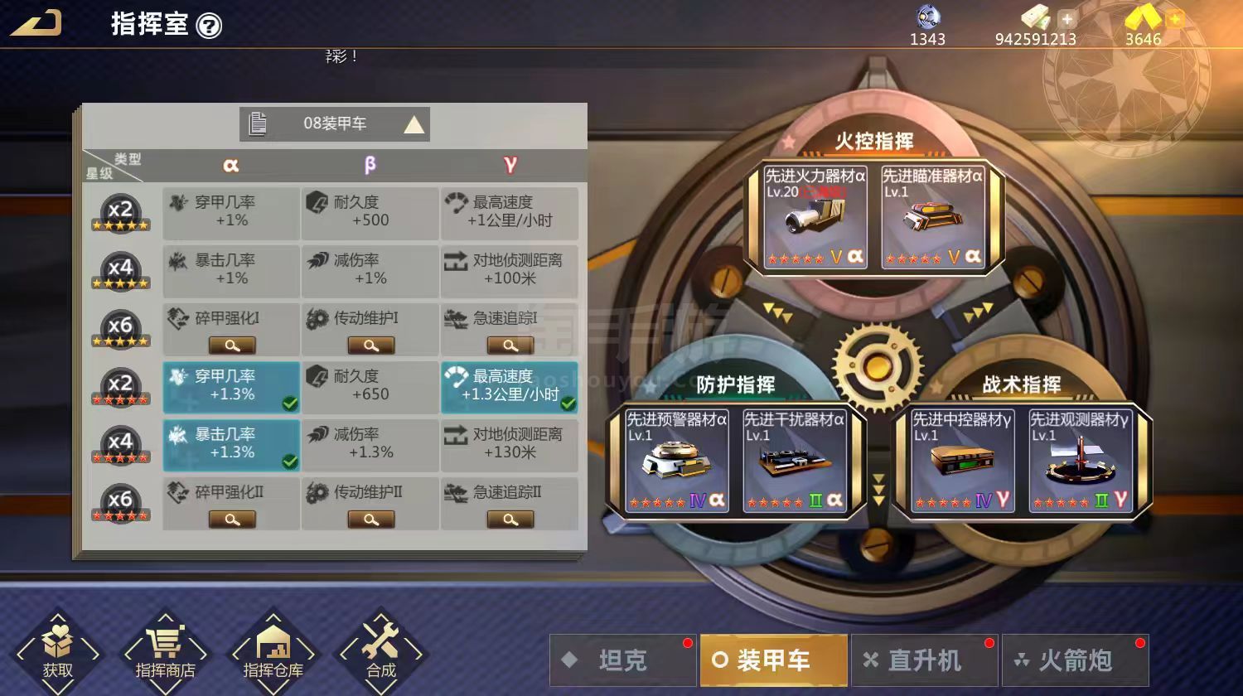Switch to the 直升机 tab
The image size is (1243, 696).
[x=924, y=660]
